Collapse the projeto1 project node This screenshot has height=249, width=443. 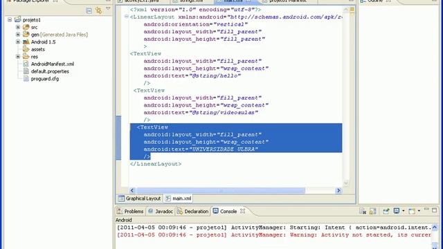pos(10,20)
